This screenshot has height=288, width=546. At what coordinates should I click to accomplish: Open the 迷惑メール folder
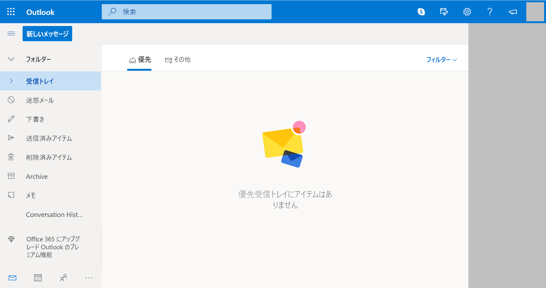pos(40,100)
